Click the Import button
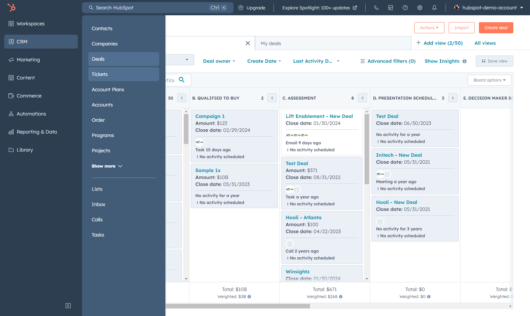Screen dimensions: 530x316 click(x=462, y=28)
